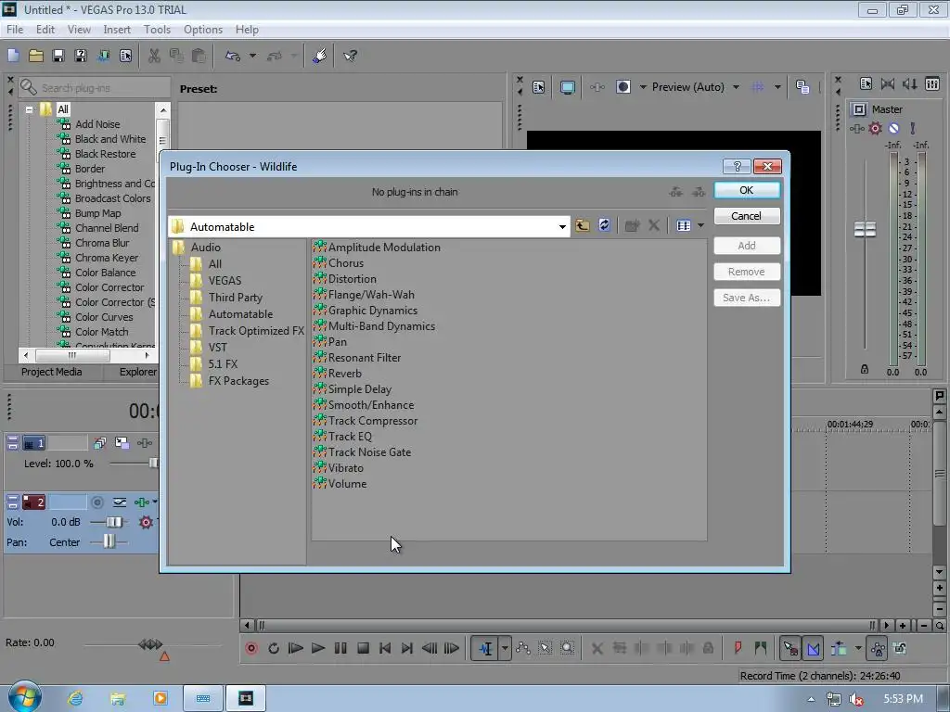
Task: Open Auto Ripple mode dropdown arrow
Action: tap(858, 648)
